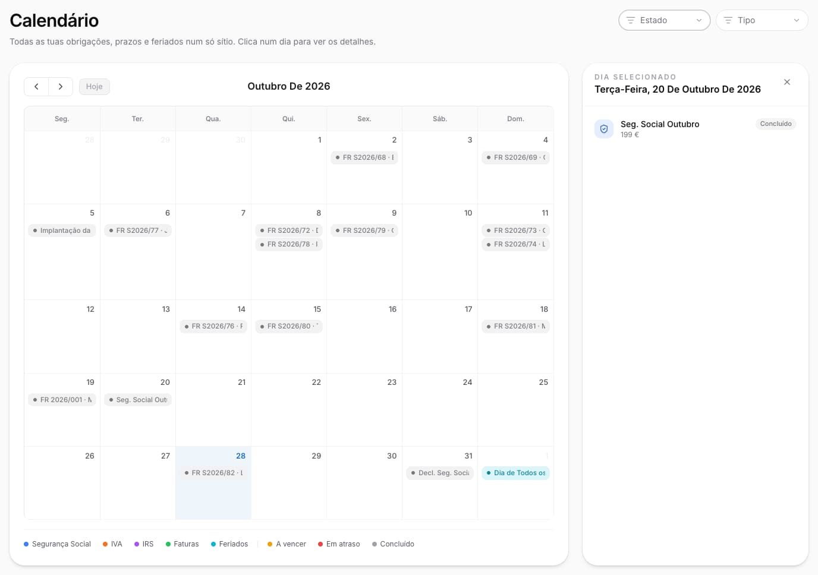Select day 30 in the calendar
This screenshot has width=818, height=575.
tap(364, 483)
